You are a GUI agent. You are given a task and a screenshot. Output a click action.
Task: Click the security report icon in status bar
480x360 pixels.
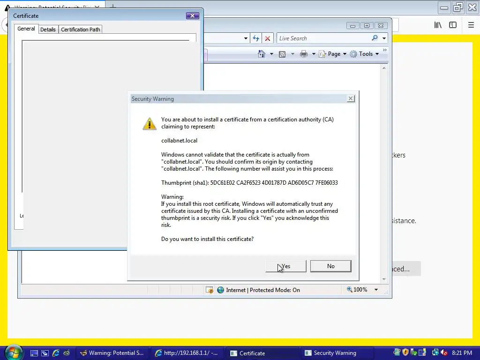[x=210, y=290]
